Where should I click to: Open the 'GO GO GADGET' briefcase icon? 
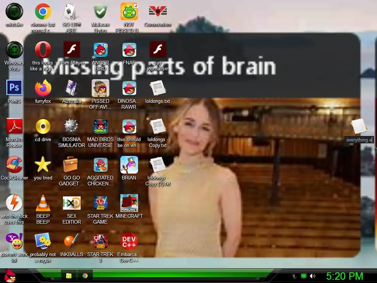coord(70,164)
